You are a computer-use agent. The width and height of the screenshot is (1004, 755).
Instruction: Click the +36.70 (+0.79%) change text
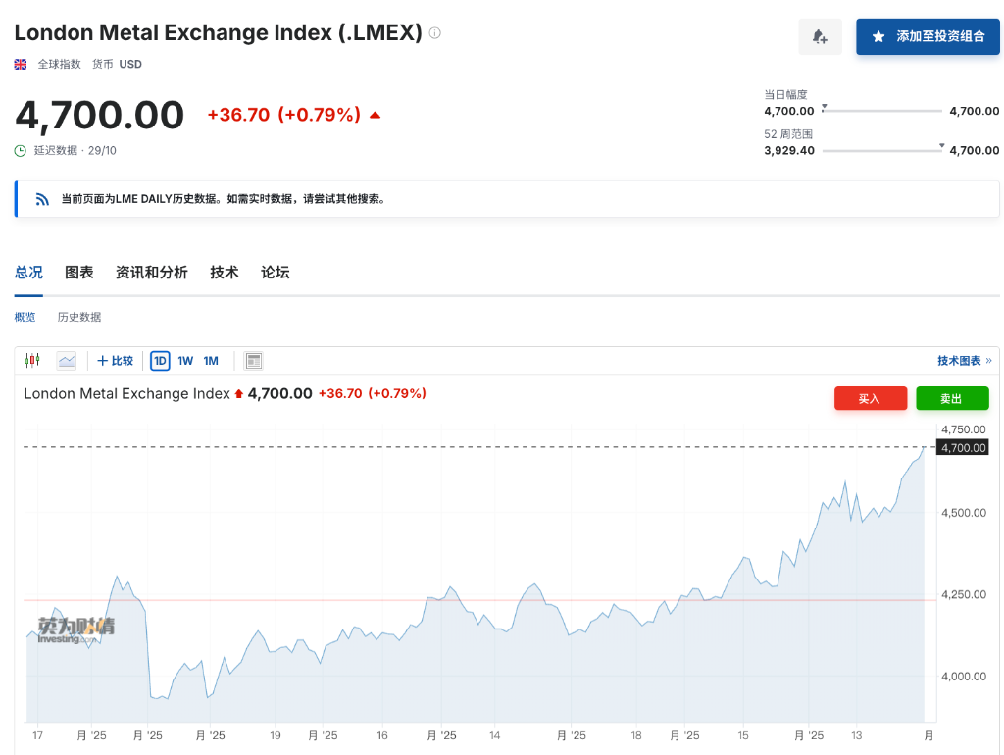tap(284, 115)
